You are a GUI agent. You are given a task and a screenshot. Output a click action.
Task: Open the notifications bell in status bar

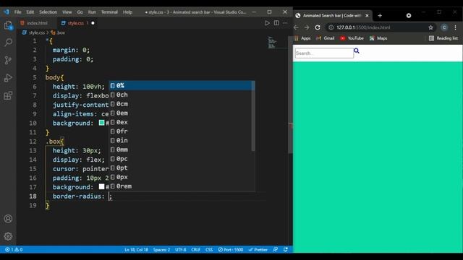(x=286, y=250)
